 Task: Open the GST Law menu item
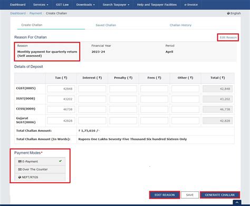[62, 5]
